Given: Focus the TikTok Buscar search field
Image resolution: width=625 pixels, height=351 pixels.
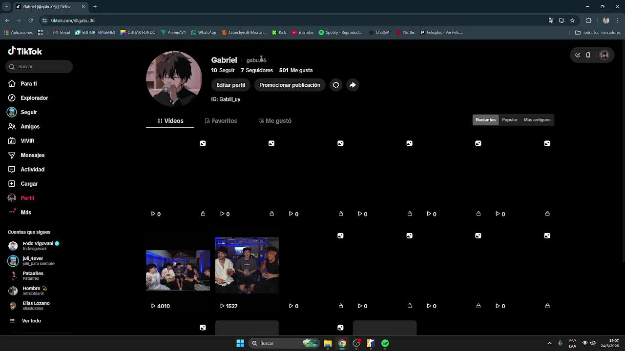Looking at the screenshot, I should (x=39, y=67).
